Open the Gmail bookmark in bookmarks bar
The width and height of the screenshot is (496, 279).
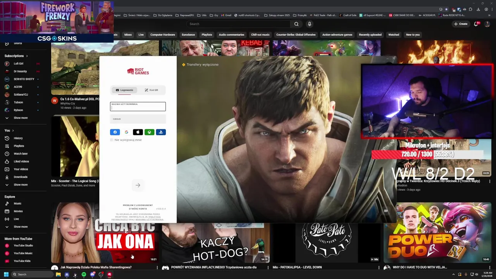tap(226, 15)
